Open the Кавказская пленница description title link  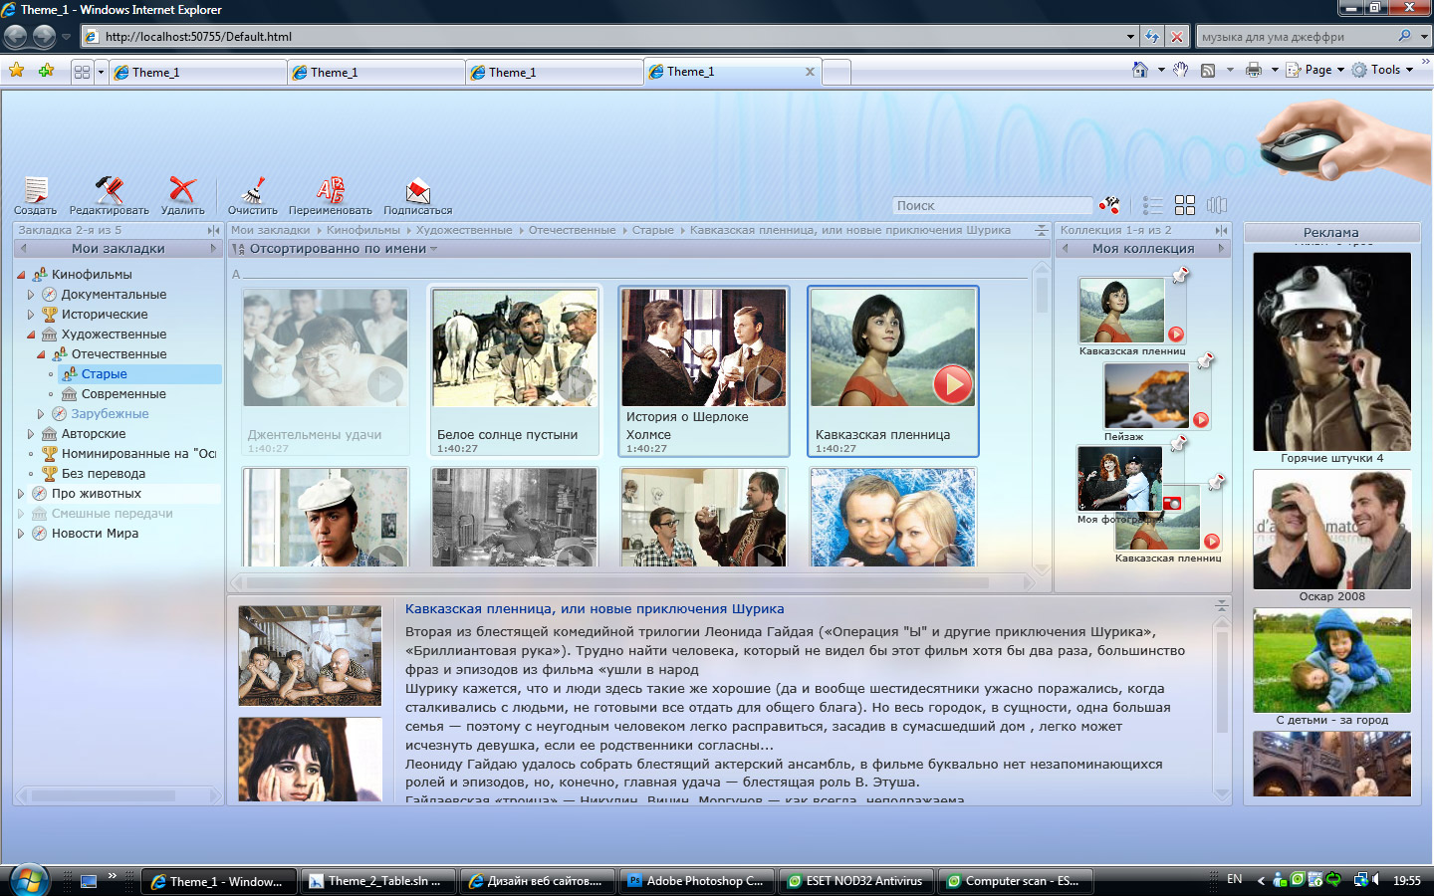point(595,608)
